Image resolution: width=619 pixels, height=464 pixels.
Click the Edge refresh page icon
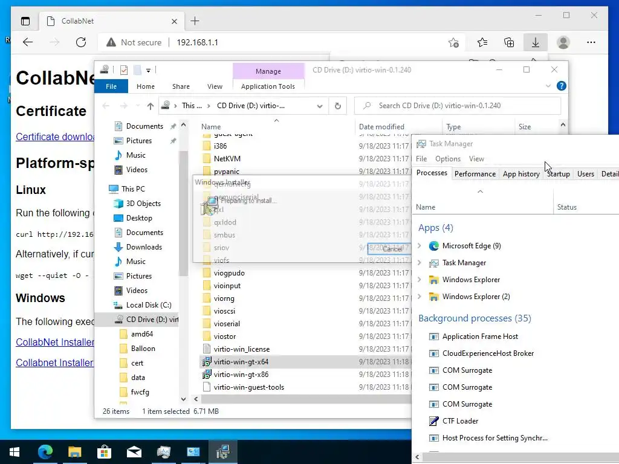81,42
